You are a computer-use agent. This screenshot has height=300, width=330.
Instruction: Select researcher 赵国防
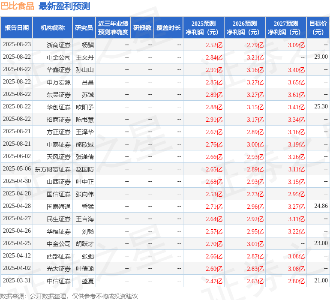(x=85, y=169)
